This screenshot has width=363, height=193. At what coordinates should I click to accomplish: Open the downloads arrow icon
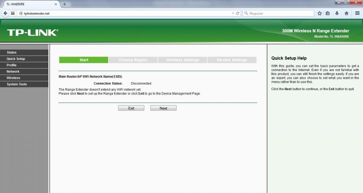tap(337, 13)
